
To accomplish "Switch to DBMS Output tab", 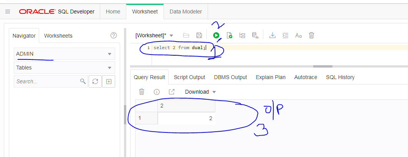I will [x=230, y=77].
